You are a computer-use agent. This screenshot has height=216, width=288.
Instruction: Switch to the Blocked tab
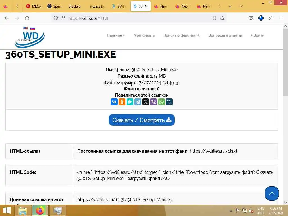74,6
